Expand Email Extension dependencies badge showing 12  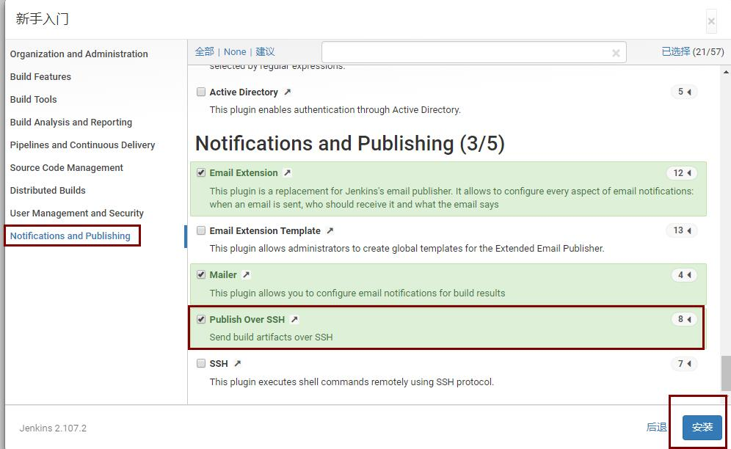[682, 173]
